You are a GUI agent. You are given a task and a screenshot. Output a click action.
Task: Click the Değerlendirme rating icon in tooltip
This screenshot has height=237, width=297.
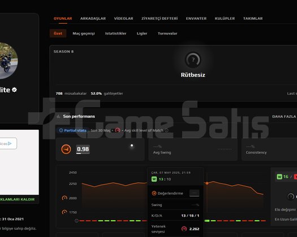tap(154, 194)
